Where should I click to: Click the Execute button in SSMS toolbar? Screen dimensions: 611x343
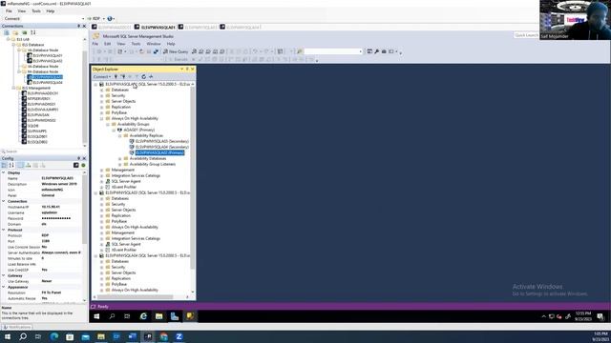coord(178,59)
